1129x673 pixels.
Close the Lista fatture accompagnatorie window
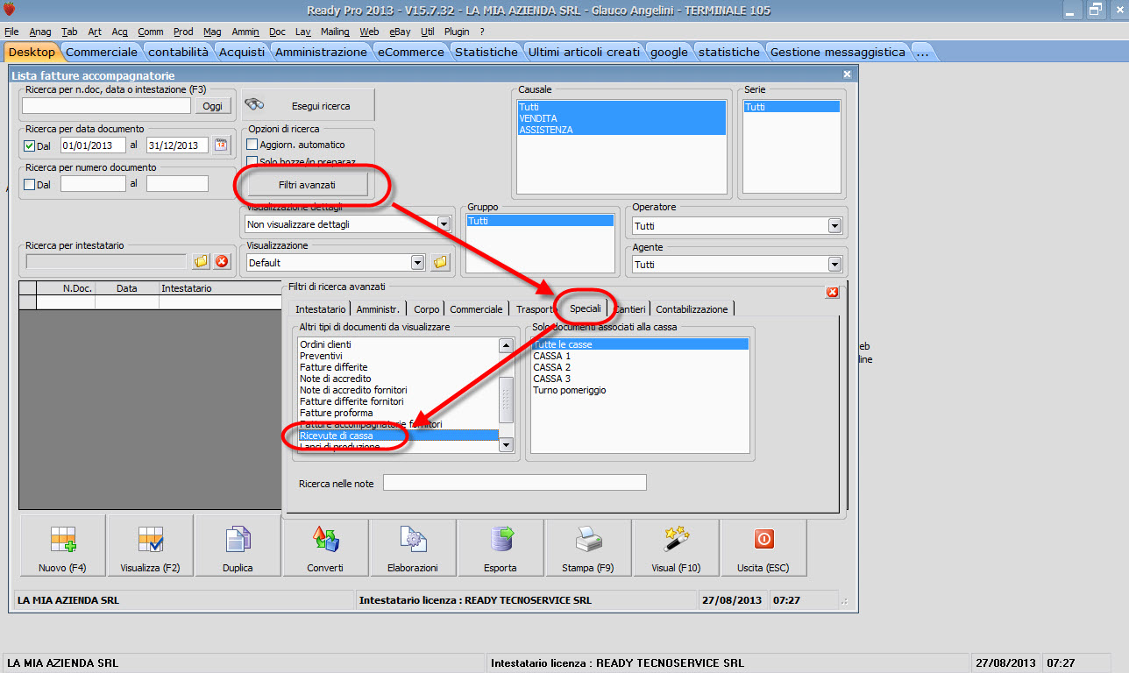(x=847, y=74)
